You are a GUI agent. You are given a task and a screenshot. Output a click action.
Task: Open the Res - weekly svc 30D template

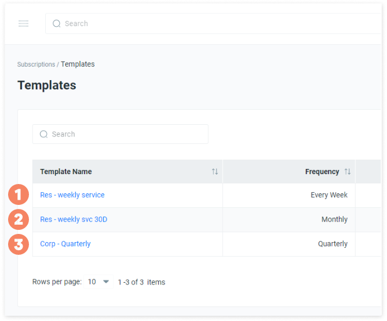point(74,219)
